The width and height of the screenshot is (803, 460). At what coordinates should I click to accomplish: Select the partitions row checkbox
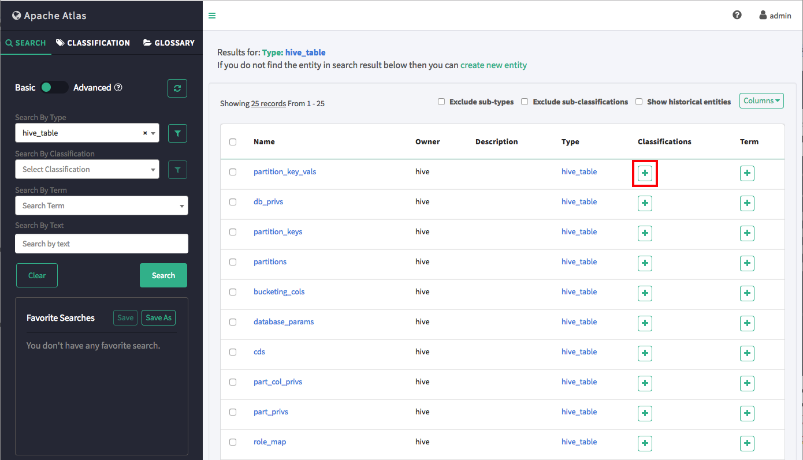tap(233, 262)
